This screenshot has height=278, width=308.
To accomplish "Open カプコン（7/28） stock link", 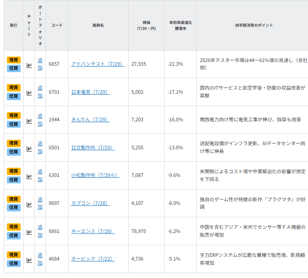I will point(91,203).
